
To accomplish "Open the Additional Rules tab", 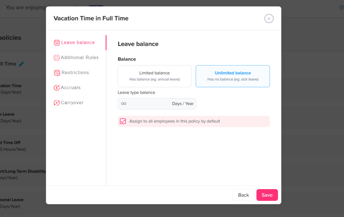I will point(80,58).
